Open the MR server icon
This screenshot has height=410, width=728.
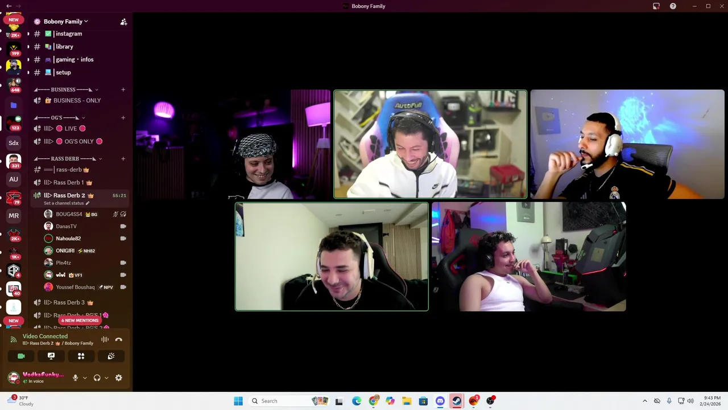tap(14, 216)
